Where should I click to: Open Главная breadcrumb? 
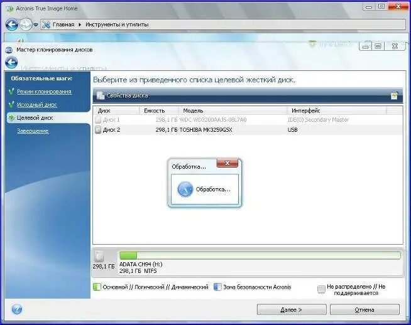[x=63, y=24]
